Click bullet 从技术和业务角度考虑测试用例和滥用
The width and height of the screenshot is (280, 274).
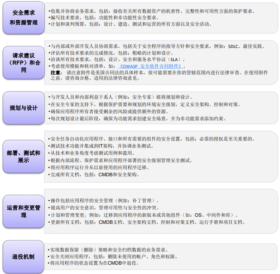point(92,153)
